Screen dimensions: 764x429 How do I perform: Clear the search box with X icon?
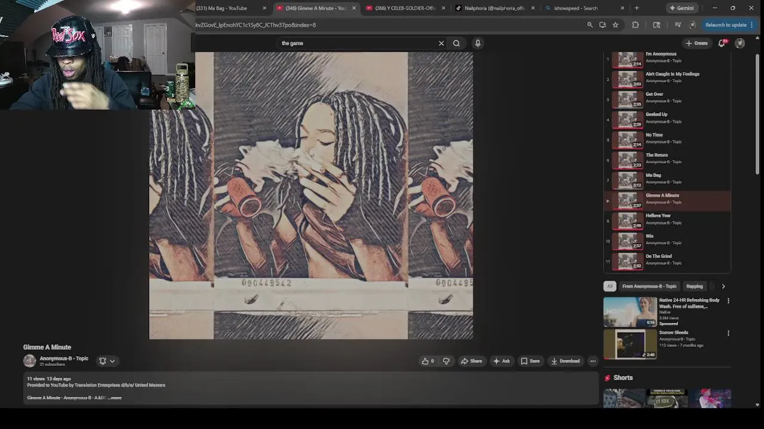click(x=441, y=43)
